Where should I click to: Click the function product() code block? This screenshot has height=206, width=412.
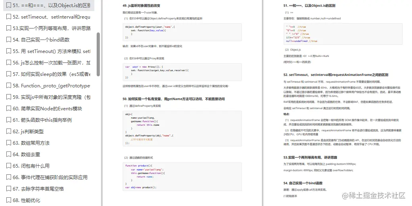point(182,176)
